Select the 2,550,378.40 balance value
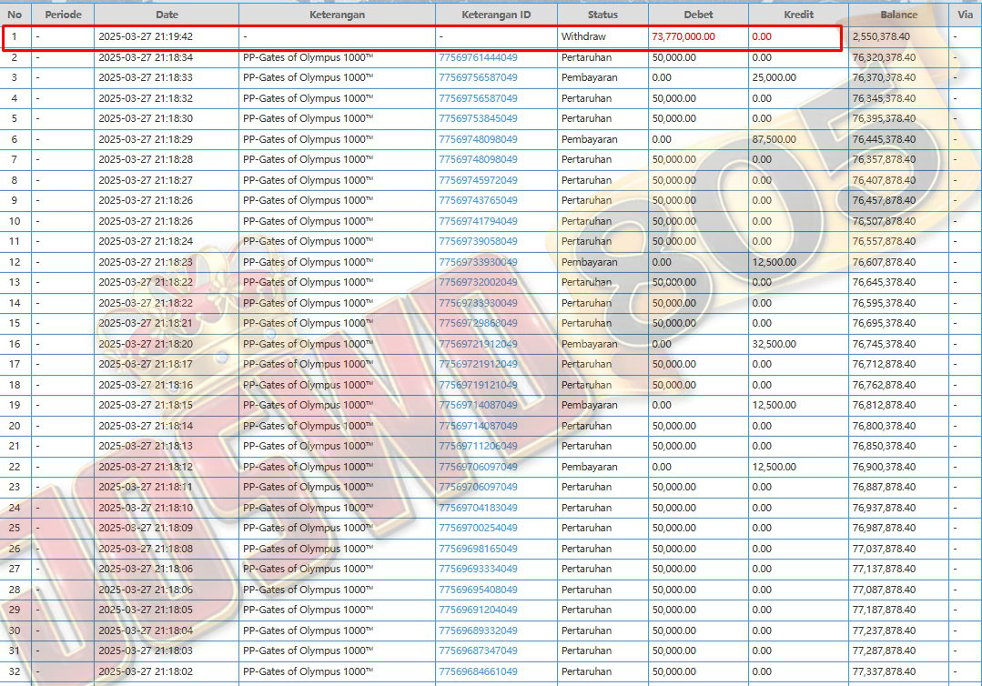Viewport: 982px width, 686px height. point(881,36)
